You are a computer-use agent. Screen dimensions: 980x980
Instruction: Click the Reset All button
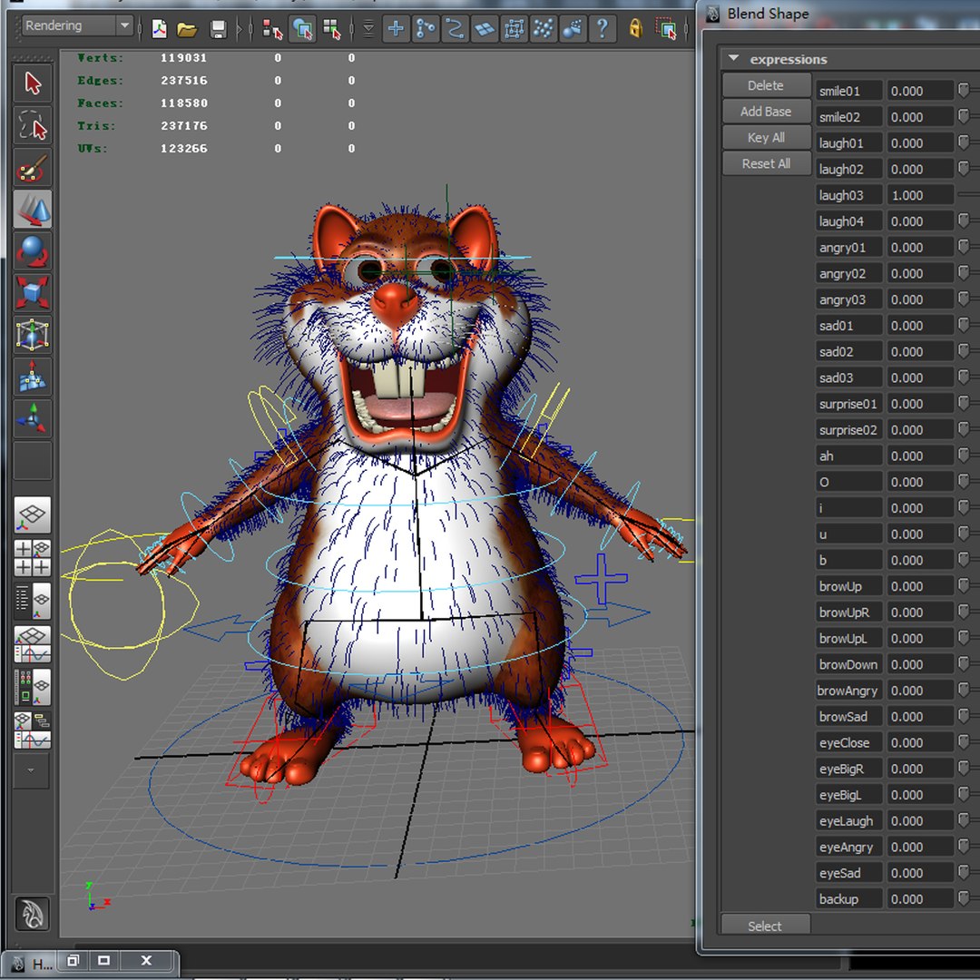(766, 163)
